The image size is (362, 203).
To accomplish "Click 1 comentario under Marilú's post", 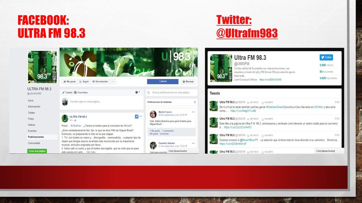I will 168,131.
